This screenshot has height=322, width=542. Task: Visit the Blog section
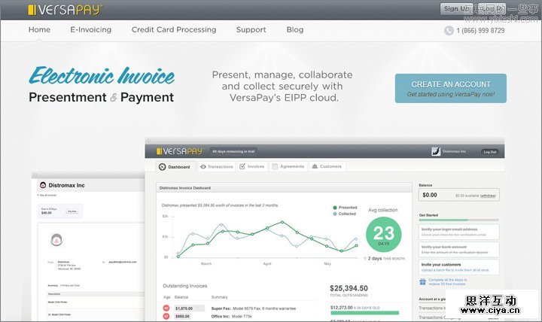[295, 29]
